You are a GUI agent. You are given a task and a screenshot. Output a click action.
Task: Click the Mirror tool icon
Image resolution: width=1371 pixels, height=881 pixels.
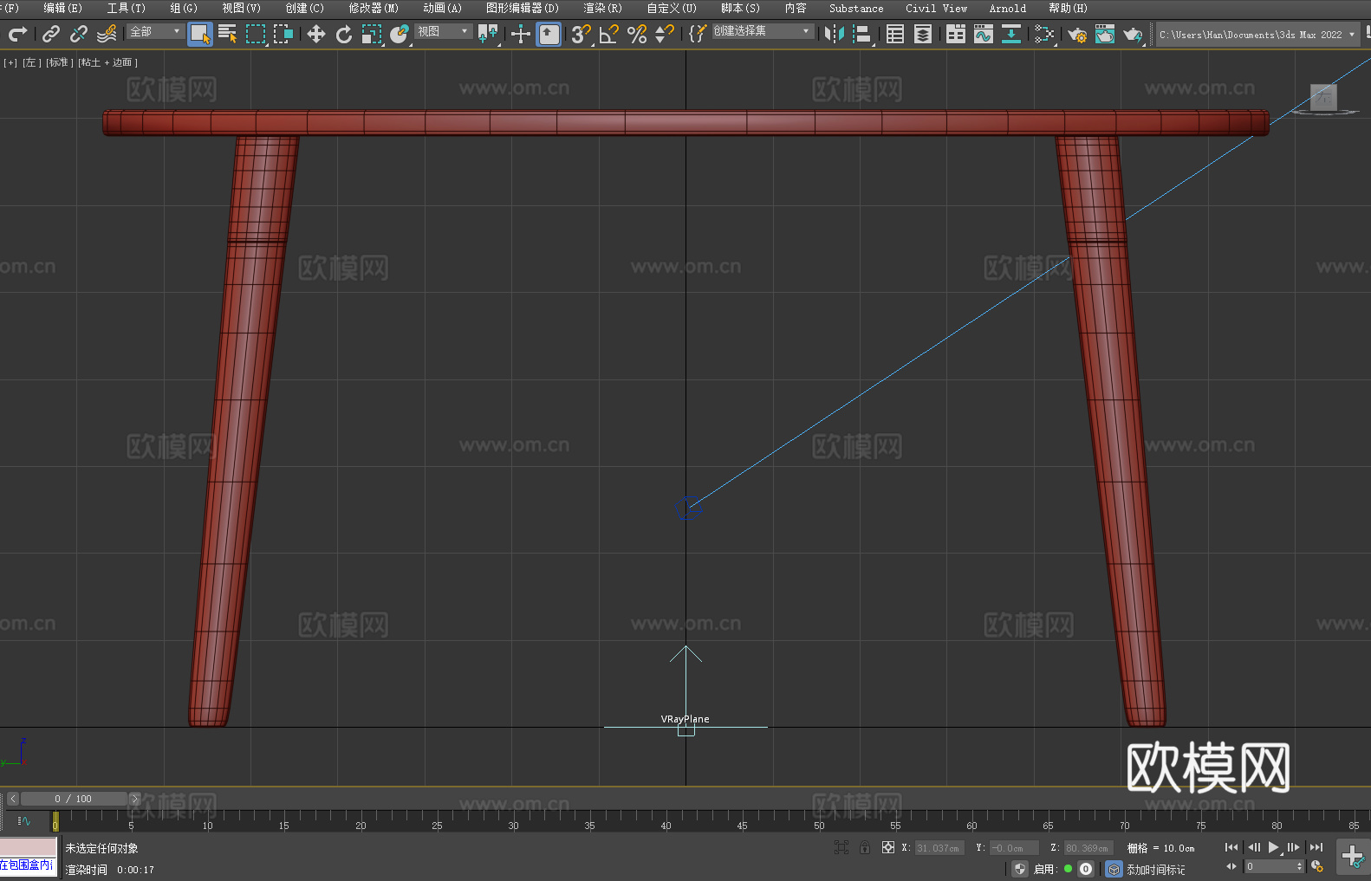tap(835, 34)
